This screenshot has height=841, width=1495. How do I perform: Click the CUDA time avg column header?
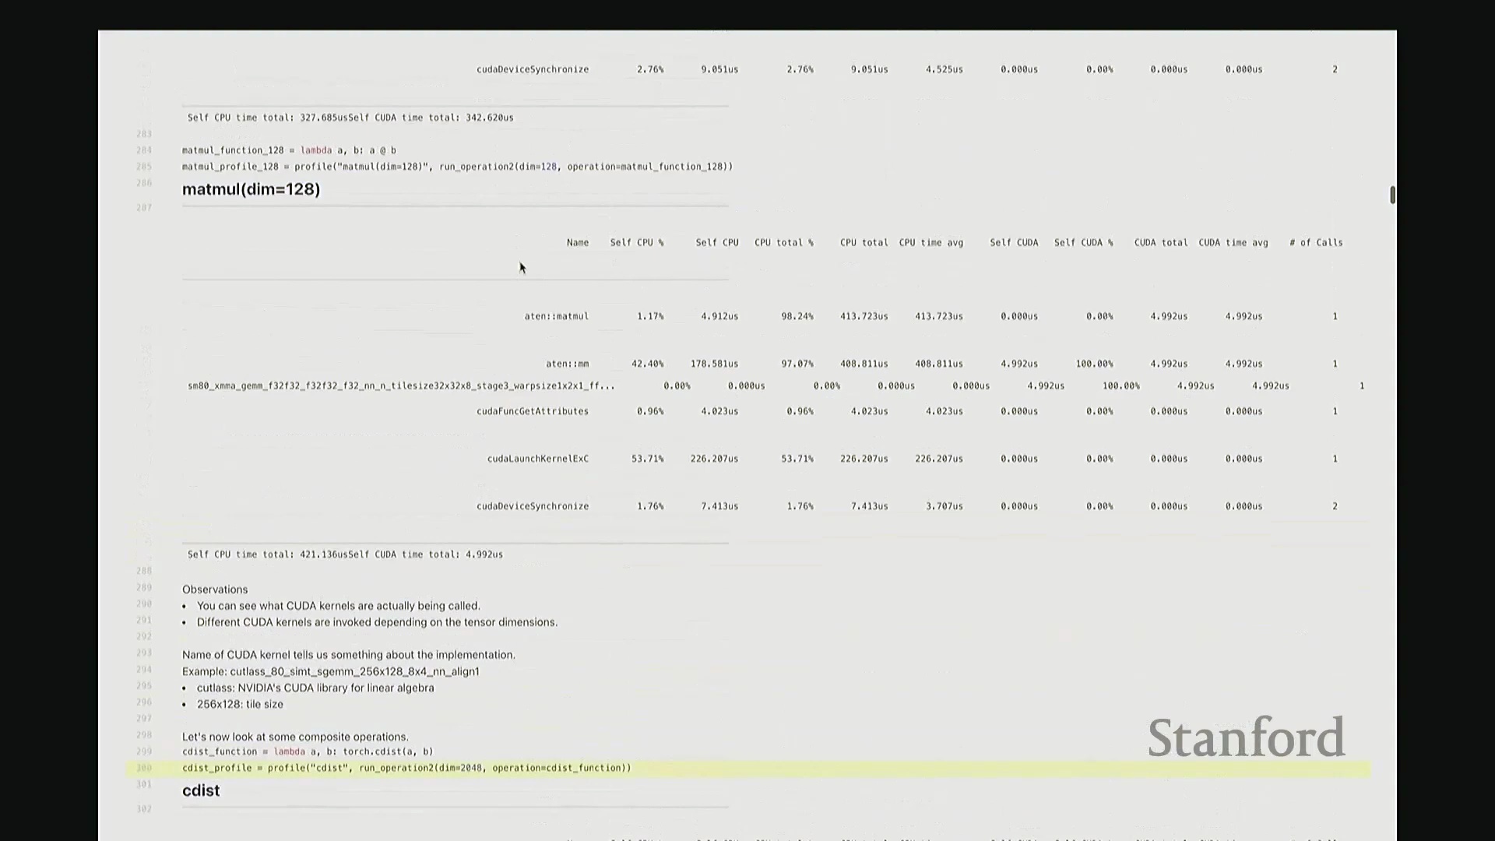click(1233, 243)
